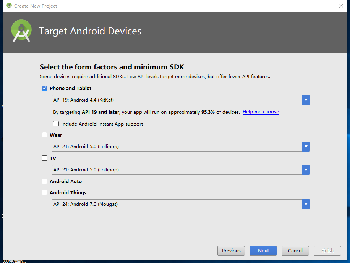Click the API 24 Android 7.0 Nougat field
Screen dimensions: 350x263
coord(177,204)
